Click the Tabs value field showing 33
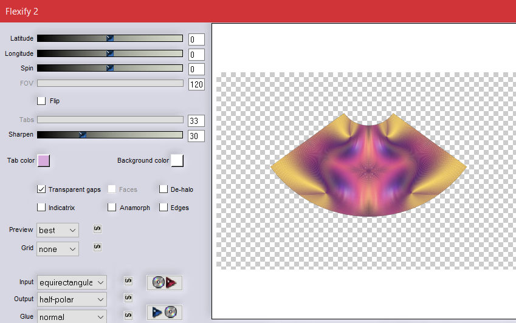Viewport: 516px width, 323px height. (196, 121)
